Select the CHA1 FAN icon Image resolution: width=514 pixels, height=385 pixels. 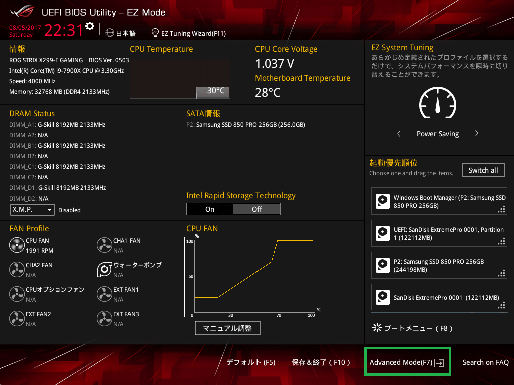coord(104,245)
